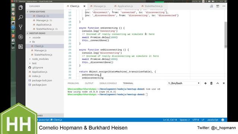Click the editor vertical scrollbar thumb
The height and width of the screenshot is (134, 238).
click(226, 35)
